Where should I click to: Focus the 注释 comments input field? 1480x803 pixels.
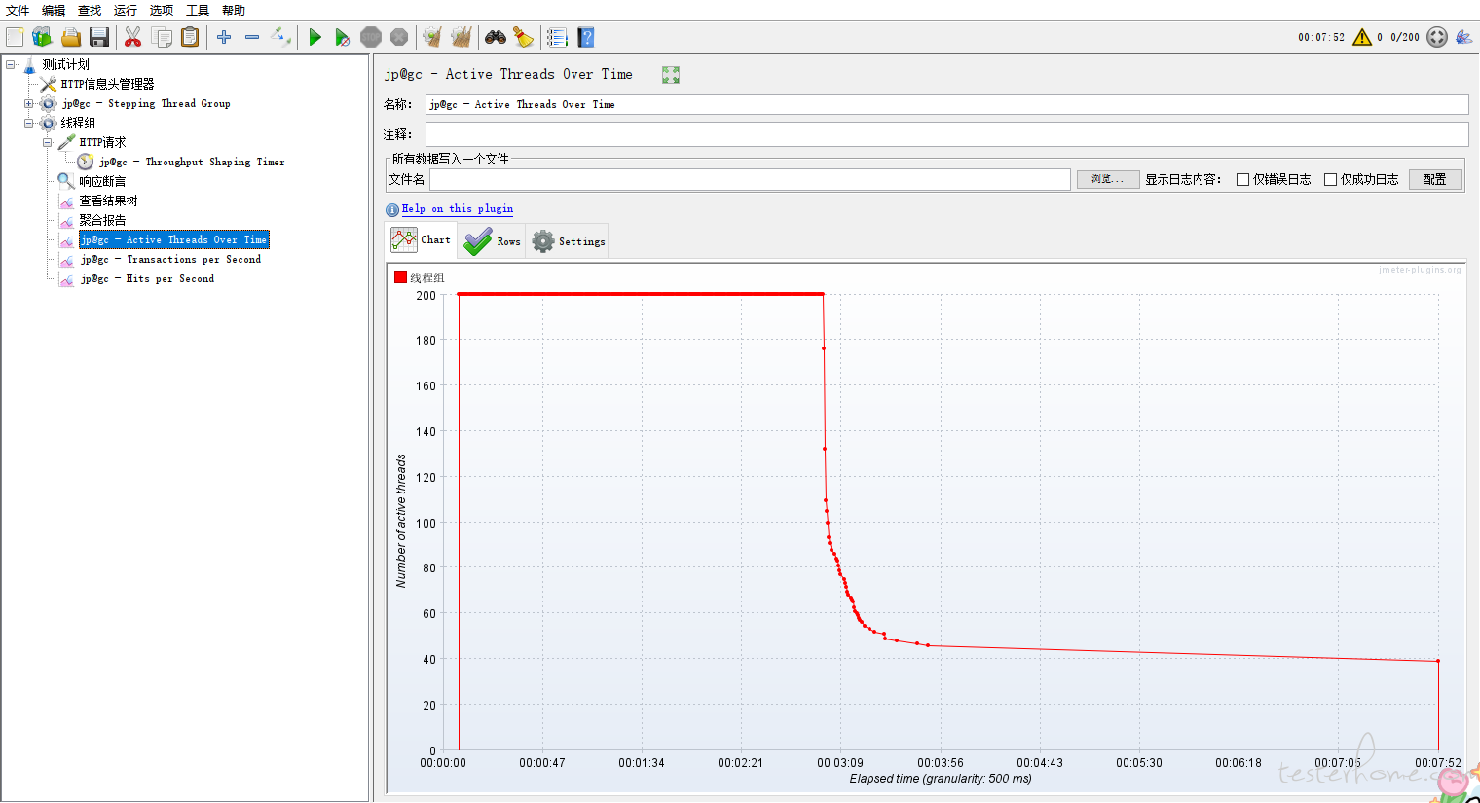click(946, 134)
